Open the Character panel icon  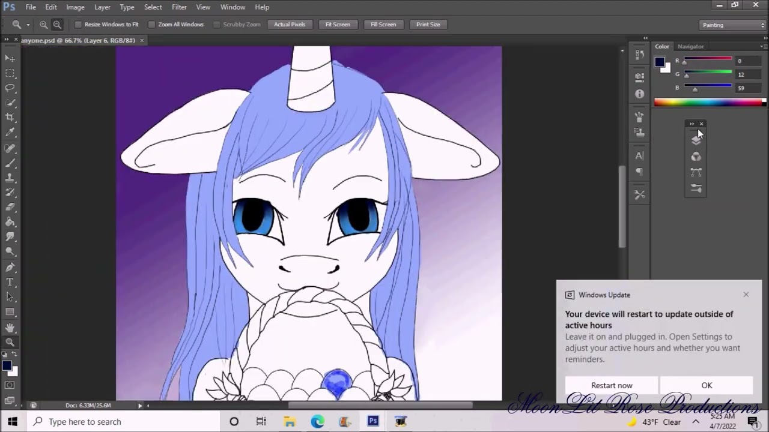639,156
